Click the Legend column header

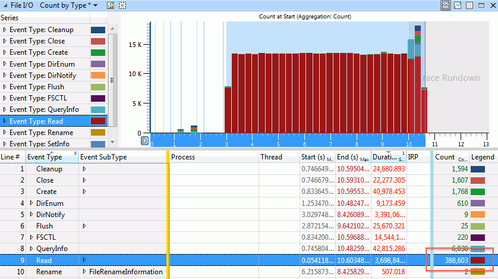pos(483,157)
